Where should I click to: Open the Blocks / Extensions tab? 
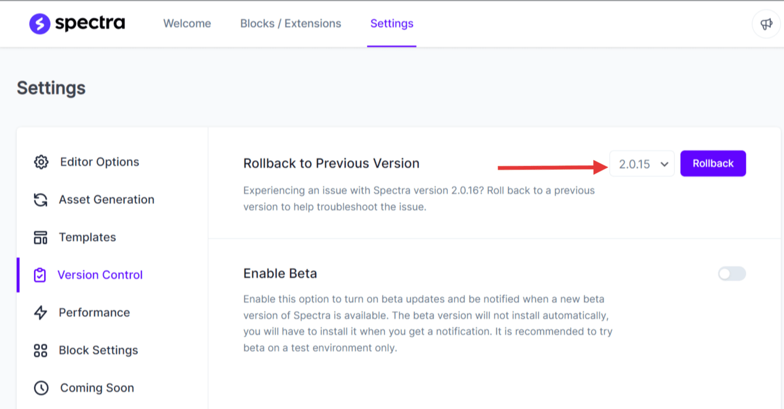coord(291,24)
